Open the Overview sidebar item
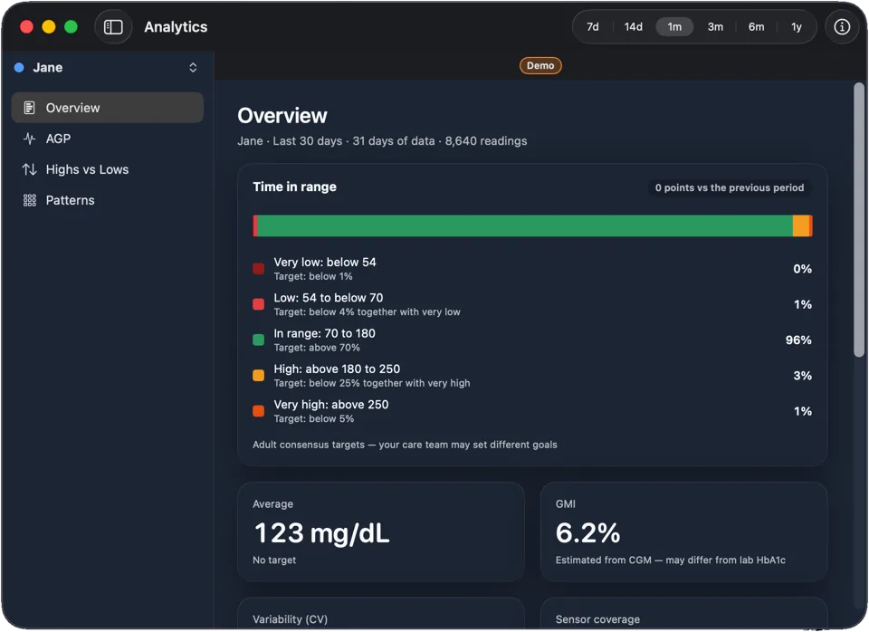 coord(108,108)
